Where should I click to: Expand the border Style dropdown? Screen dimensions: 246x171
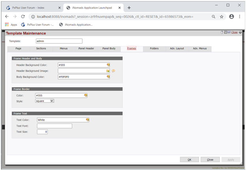[x=45, y=101]
